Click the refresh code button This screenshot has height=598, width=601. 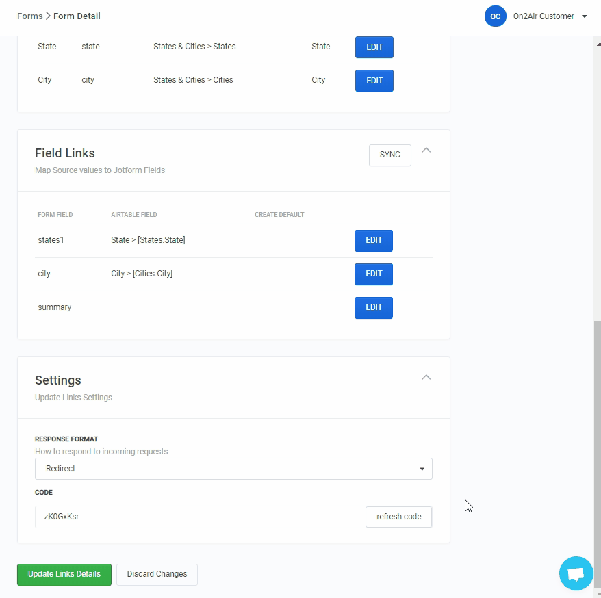tap(398, 517)
